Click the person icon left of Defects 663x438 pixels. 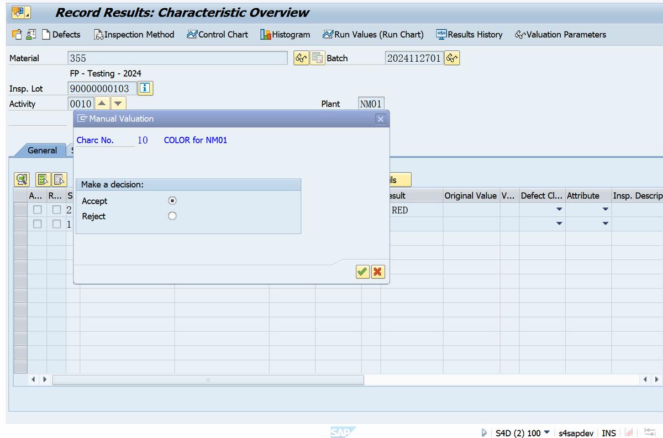[31, 34]
